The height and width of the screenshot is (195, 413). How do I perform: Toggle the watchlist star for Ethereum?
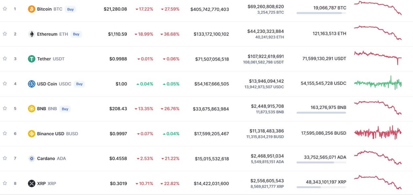pyautogui.click(x=5, y=34)
